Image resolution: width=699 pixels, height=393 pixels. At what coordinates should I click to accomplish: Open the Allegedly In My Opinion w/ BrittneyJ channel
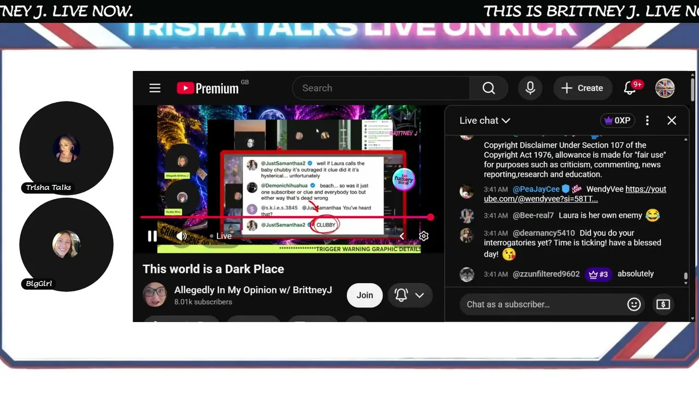pos(253,290)
